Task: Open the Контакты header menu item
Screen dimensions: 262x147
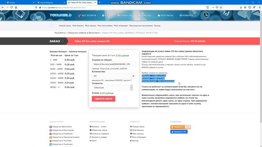Action: [x=165, y=16]
